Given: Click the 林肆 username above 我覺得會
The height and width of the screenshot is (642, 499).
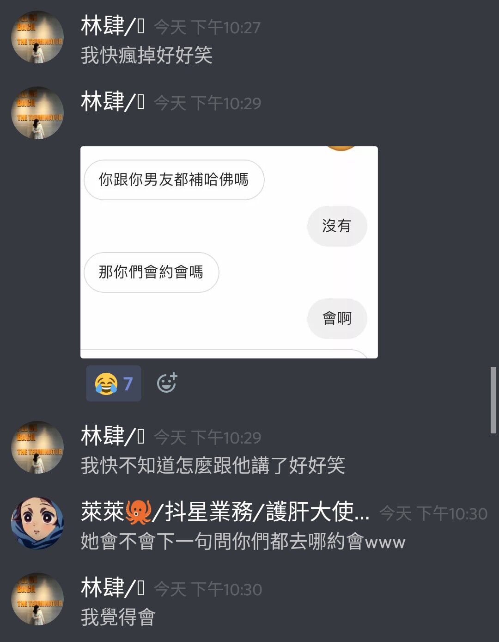Looking at the screenshot, I should pyautogui.click(x=113, y=588).
